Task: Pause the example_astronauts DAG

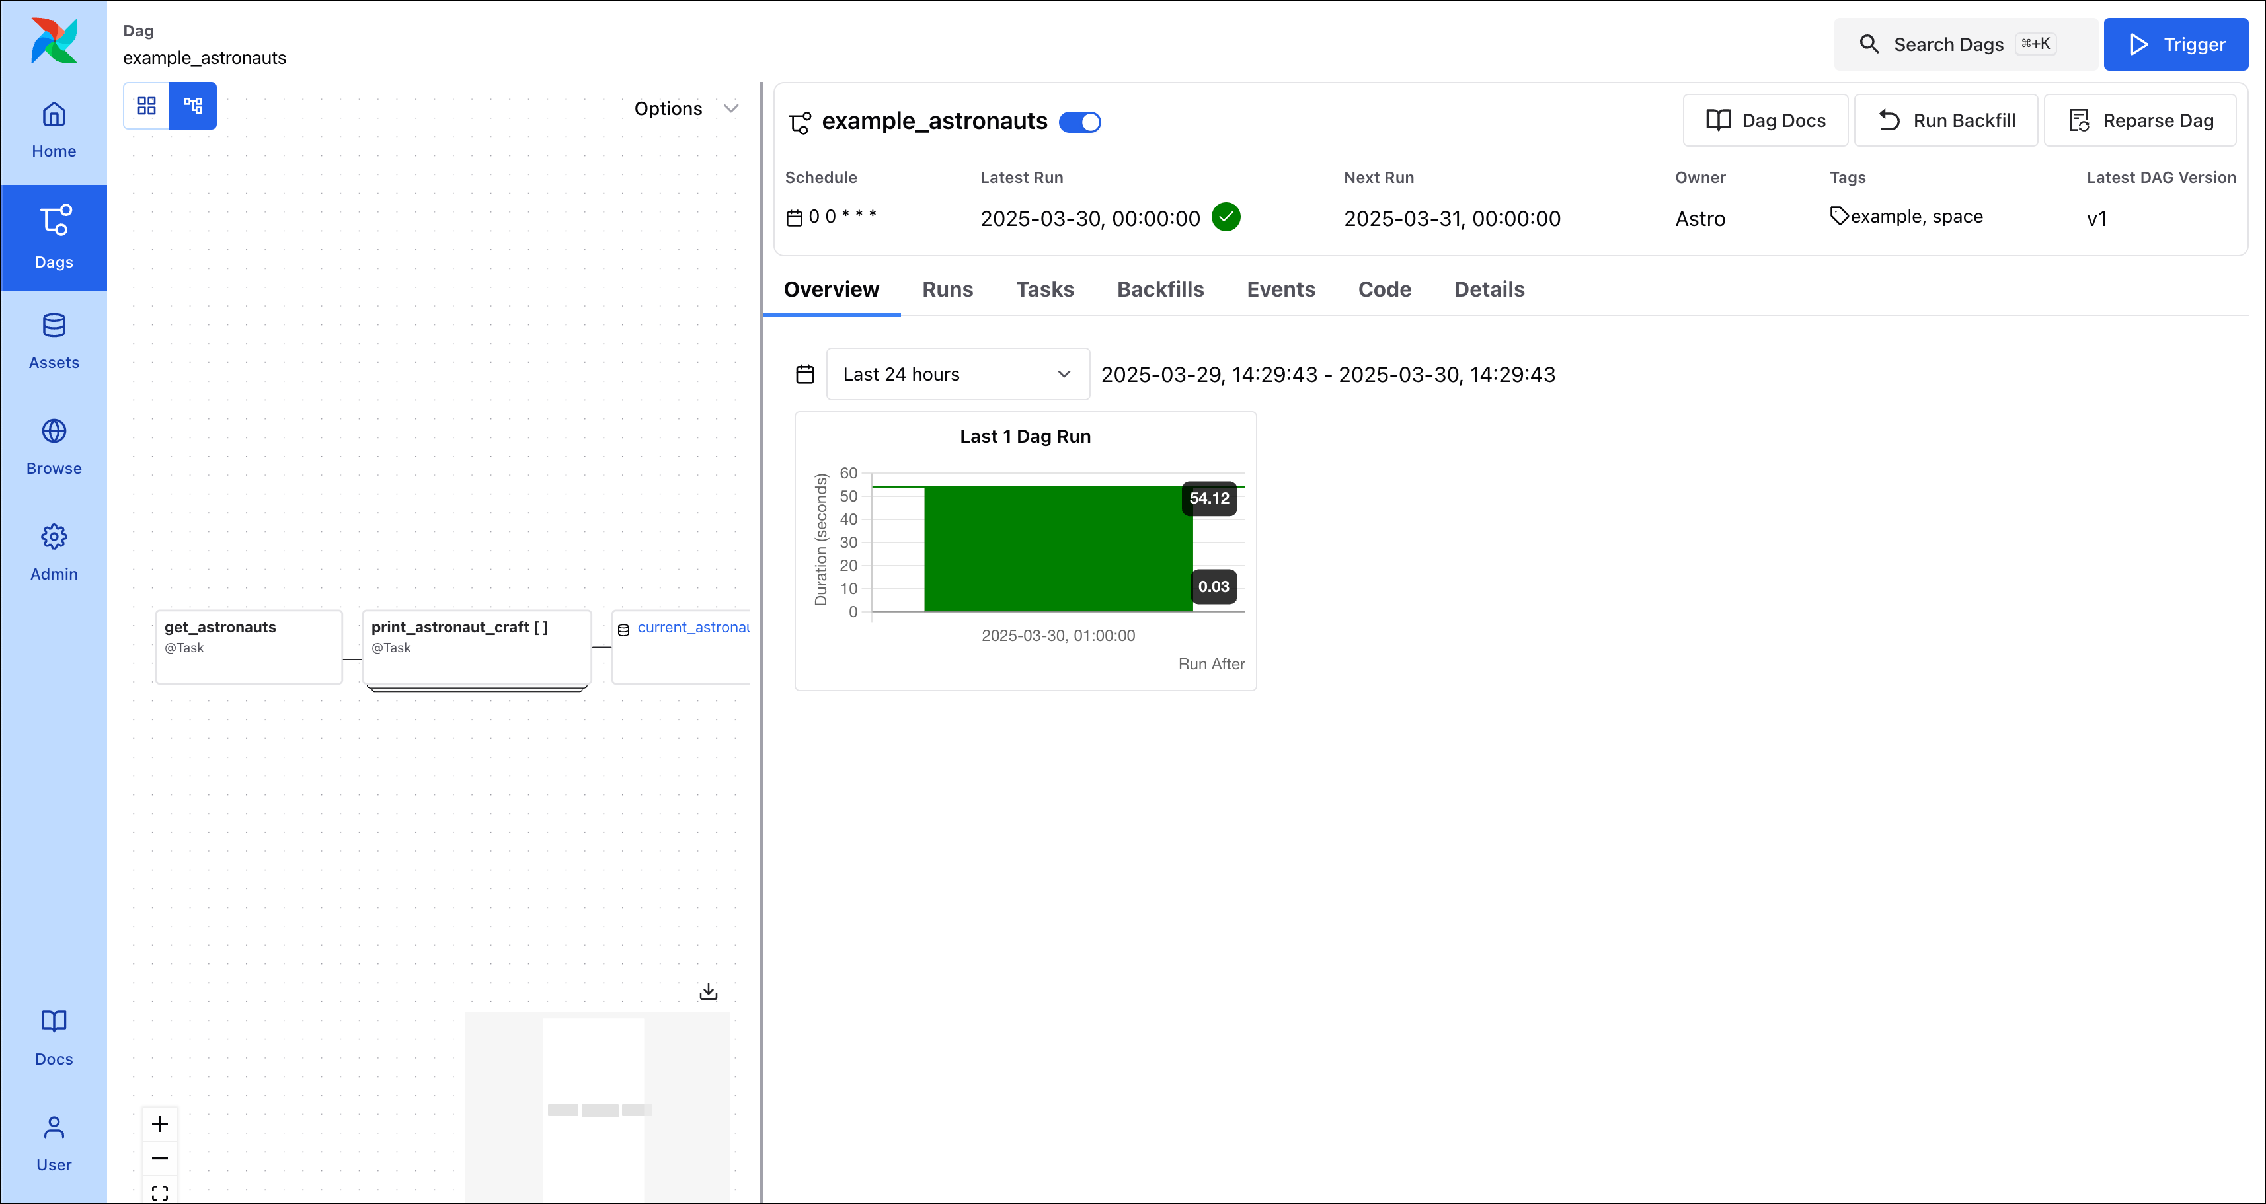Action: 1080,122
